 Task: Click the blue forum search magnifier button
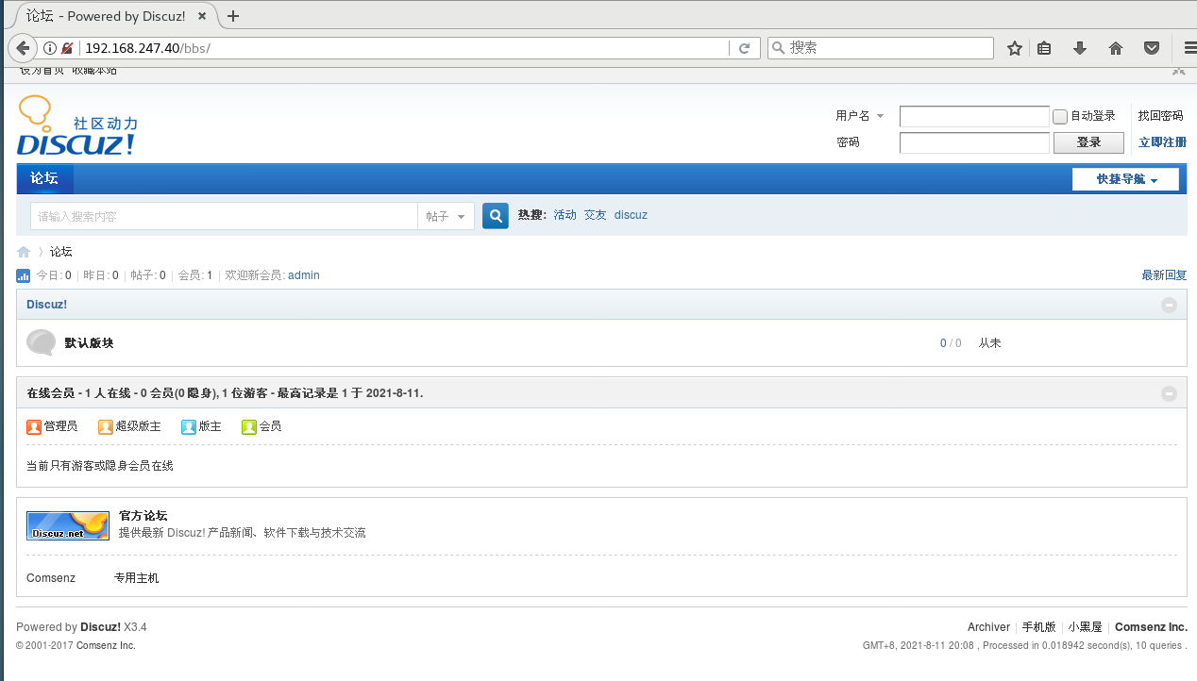(496, 216)
